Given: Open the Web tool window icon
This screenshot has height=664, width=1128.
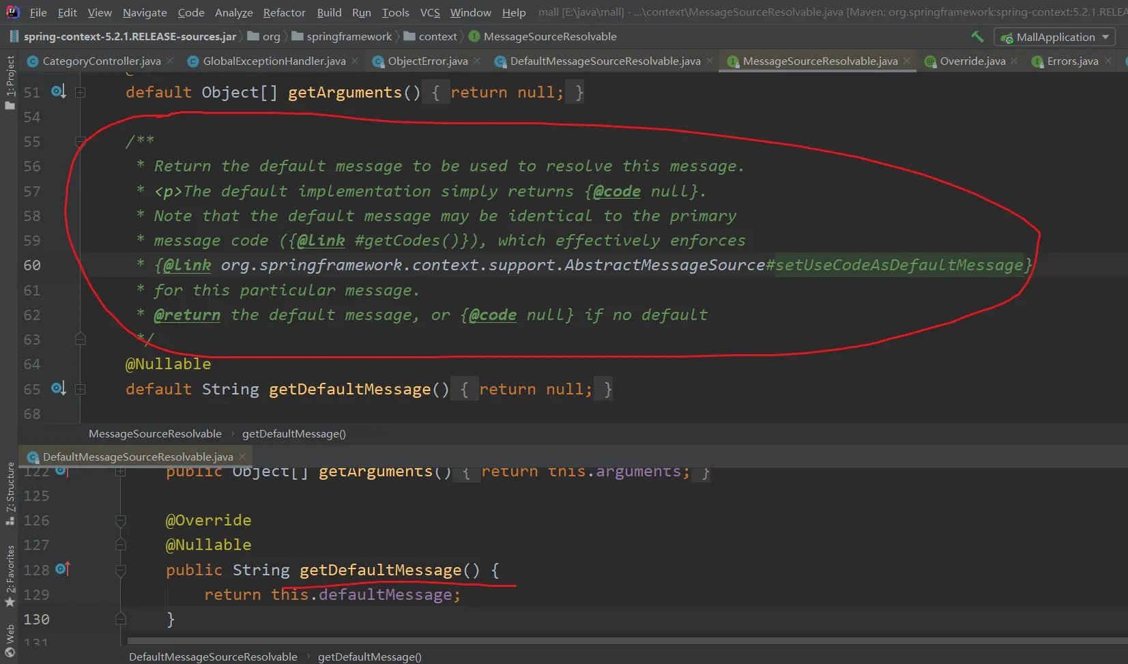Looking at the screenshot, I should [10, 641].
